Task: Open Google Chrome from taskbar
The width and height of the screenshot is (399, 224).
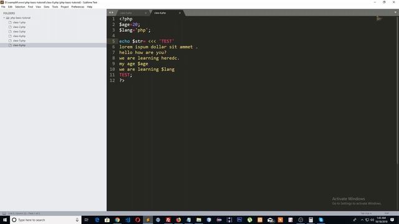Action: [117, 220]
